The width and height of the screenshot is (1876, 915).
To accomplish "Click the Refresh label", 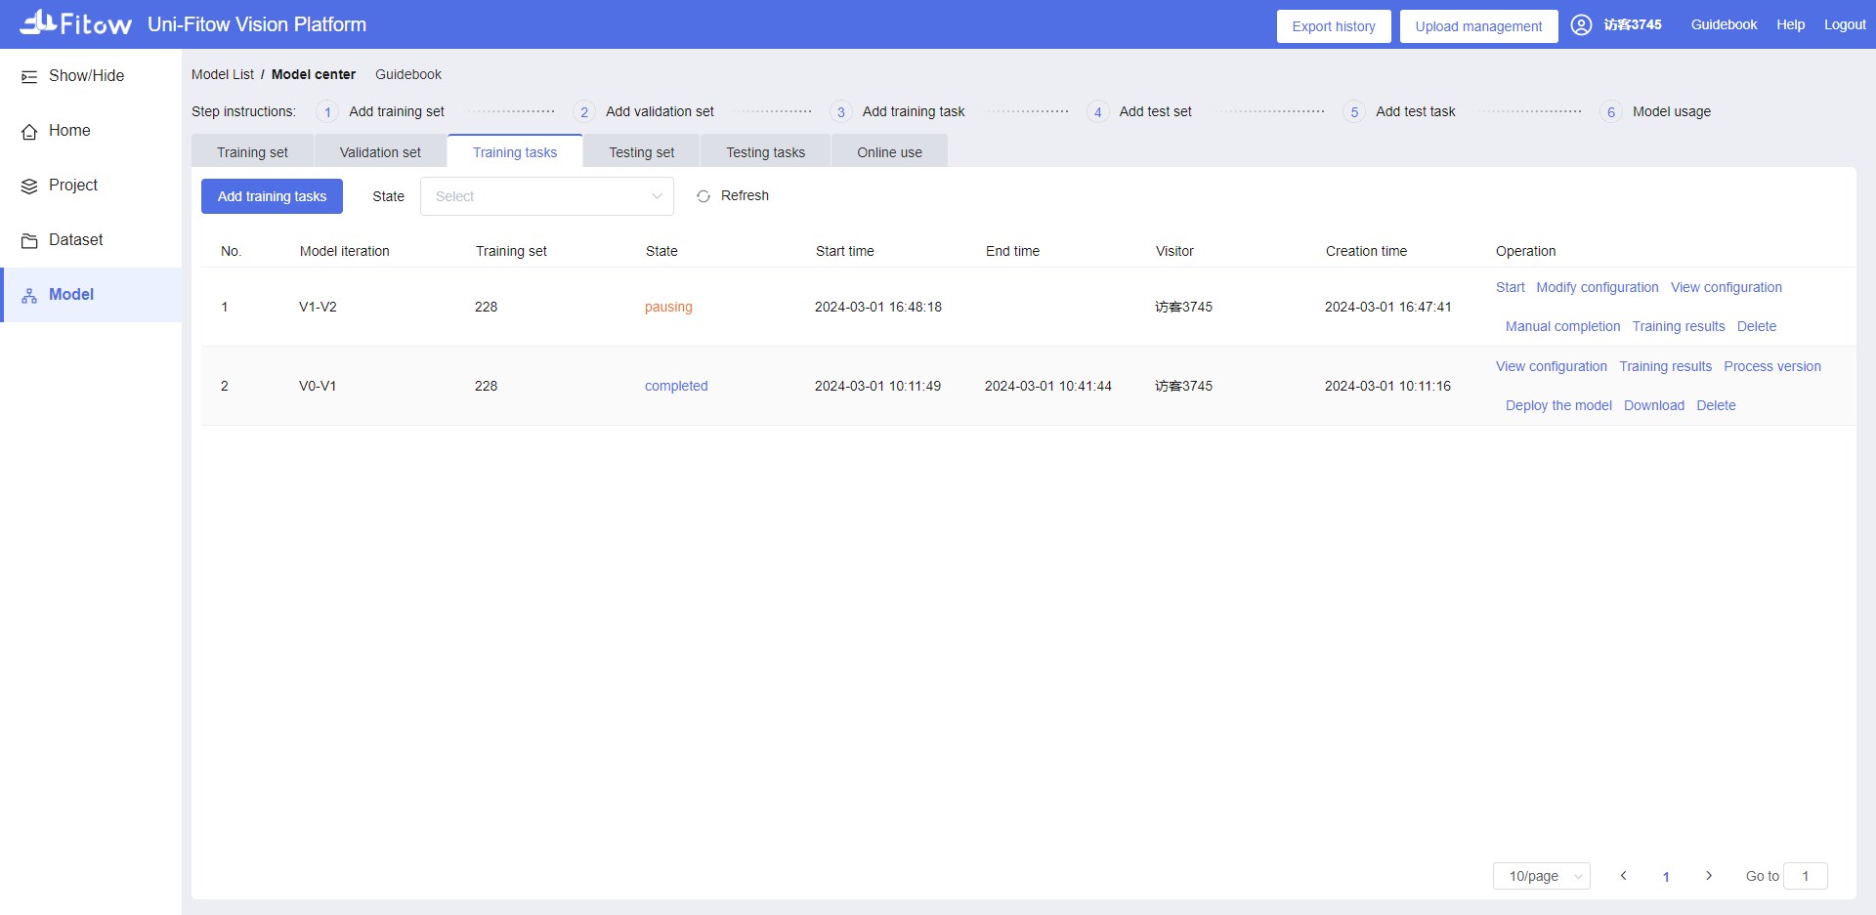I will 745,196.
